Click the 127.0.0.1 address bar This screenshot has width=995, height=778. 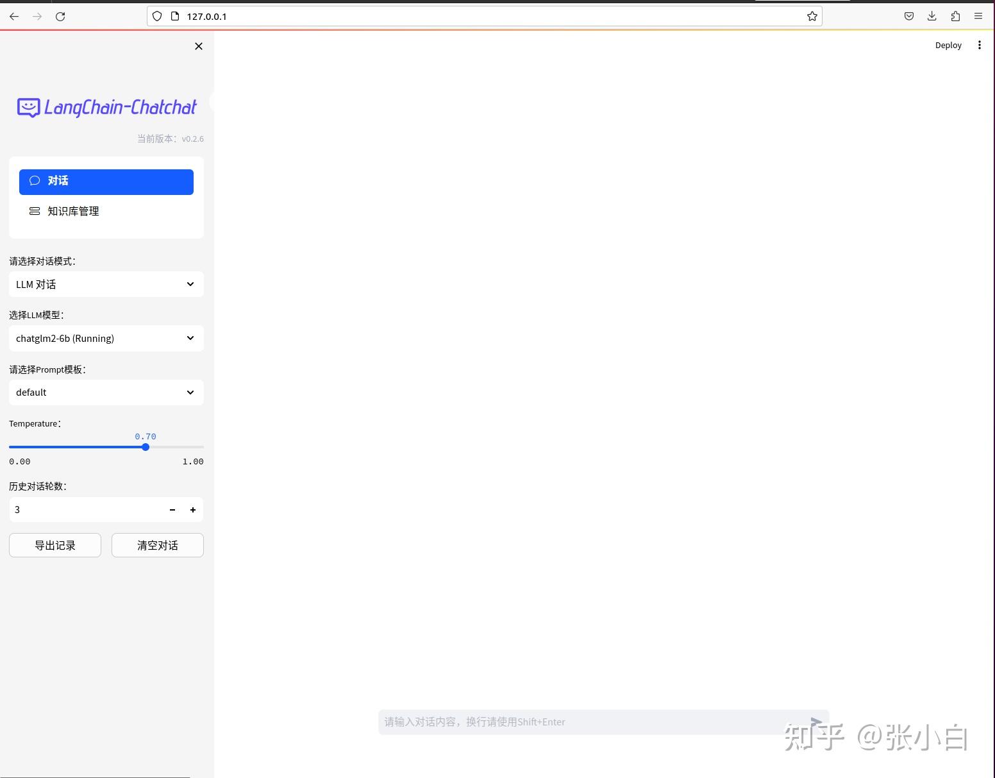[484, 16]
